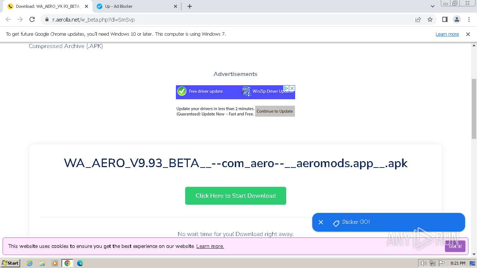The width and height of the screenshot is (477, 268).
Task: Open Chrome three-dot menu
Action: 469,19
